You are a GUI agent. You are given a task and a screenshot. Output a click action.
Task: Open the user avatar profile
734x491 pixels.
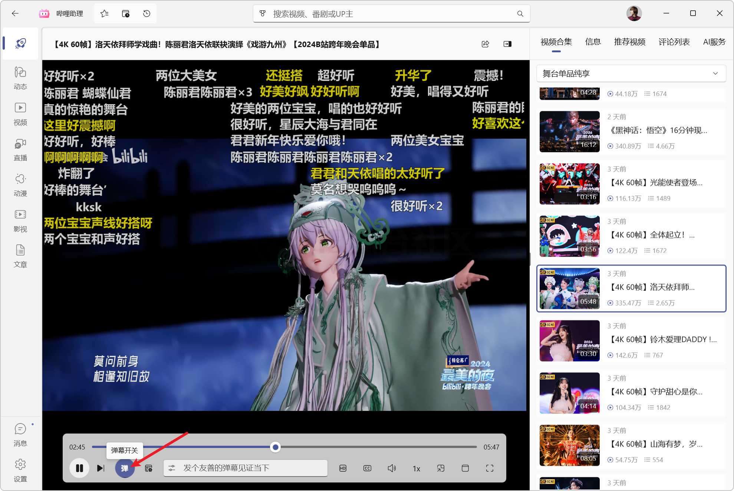[x=634, y=14]
